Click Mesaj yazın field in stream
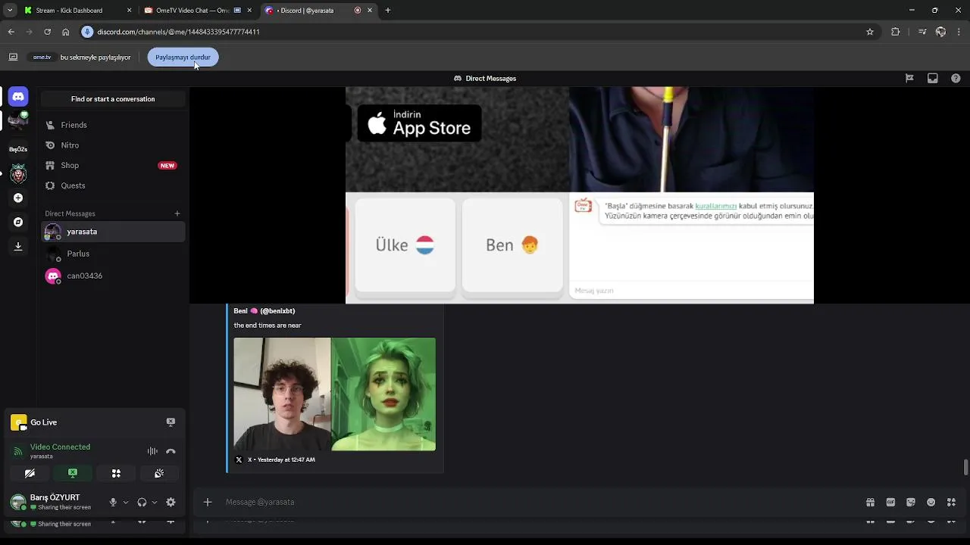This screenshot has width=970, height=545. tap(691, 291)
